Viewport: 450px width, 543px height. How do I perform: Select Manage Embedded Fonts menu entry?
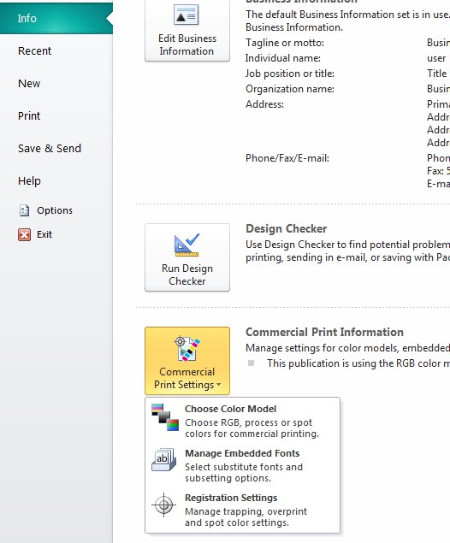(242, 465)
